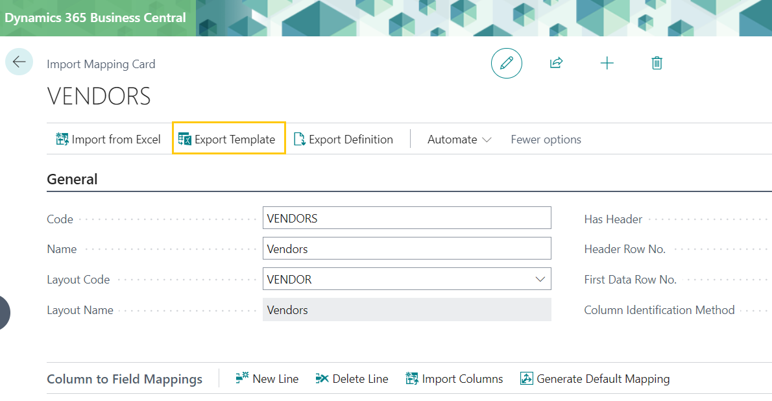
Task: Click Generate Default Mapping
Action: [x=595, y=378]
